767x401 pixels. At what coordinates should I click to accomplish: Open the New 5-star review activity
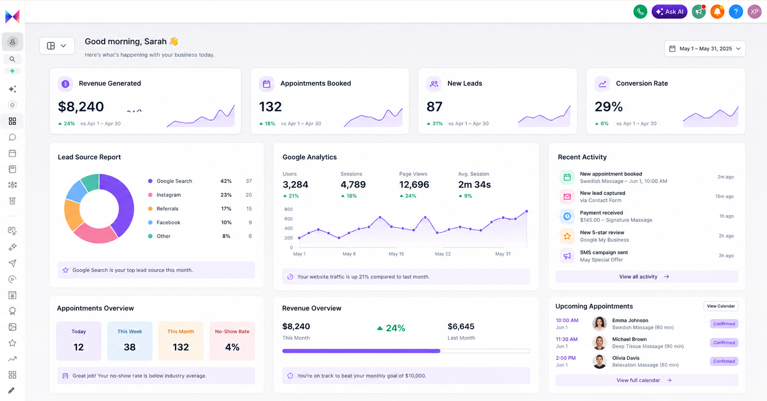pos(647,236)
